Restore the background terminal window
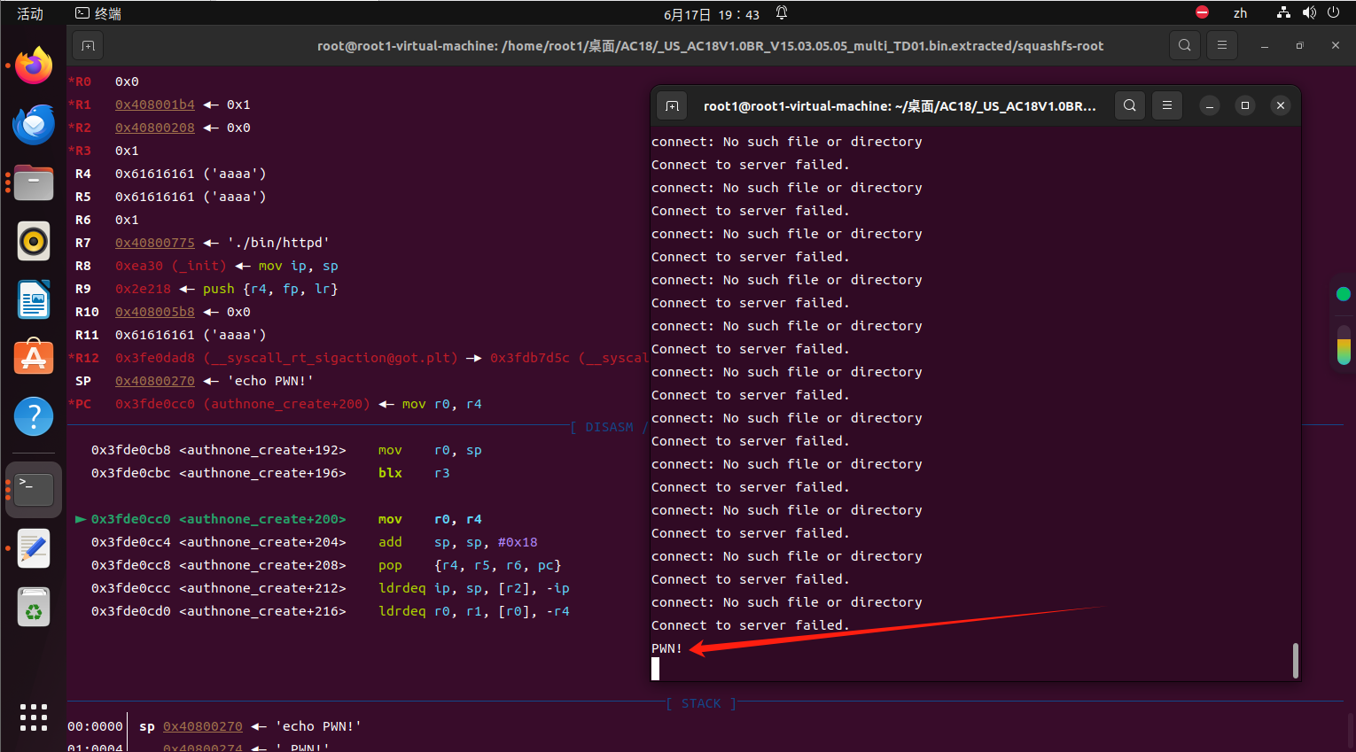Image resolution: width=1356 pixels, height=752 pixels. (1300, 45)
